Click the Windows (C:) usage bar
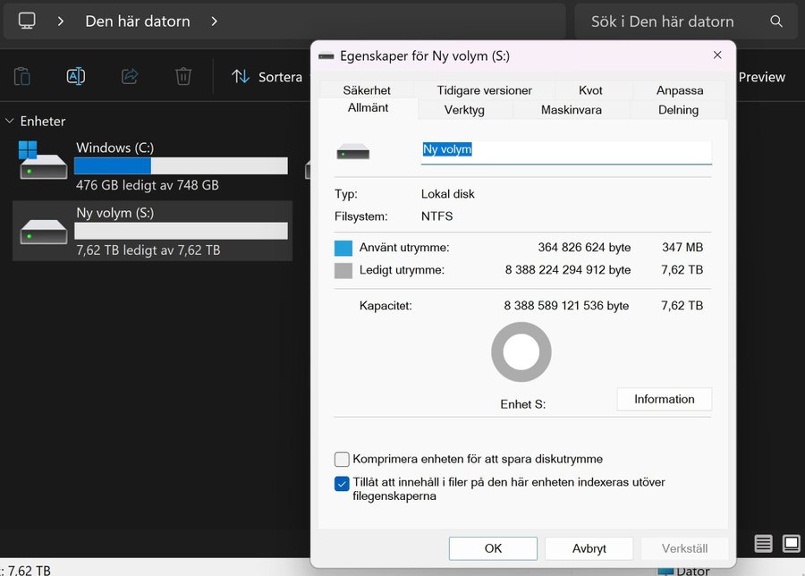 pyautogui.click(x=181, y=165)
